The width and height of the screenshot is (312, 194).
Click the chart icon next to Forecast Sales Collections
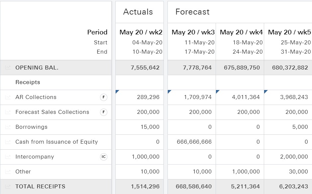pos(7,112)
